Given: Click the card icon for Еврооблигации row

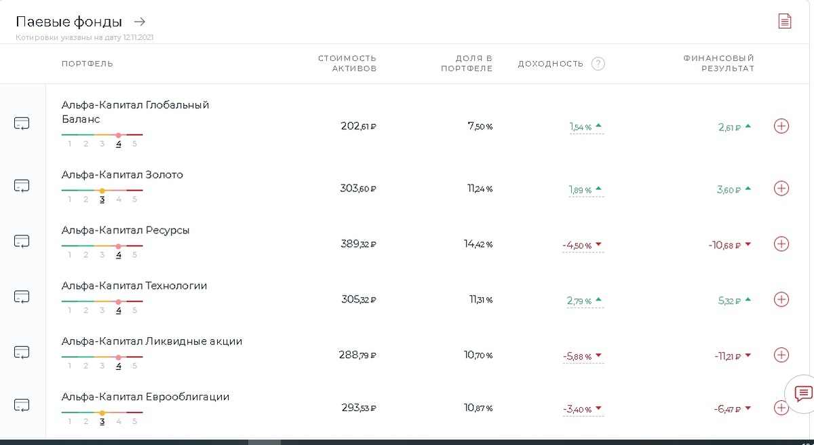Looking at the screenshot, I should (22, 405).
